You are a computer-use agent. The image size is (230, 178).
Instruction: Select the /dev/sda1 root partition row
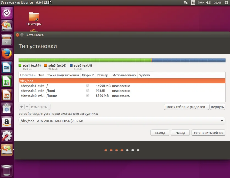(122, 86)
